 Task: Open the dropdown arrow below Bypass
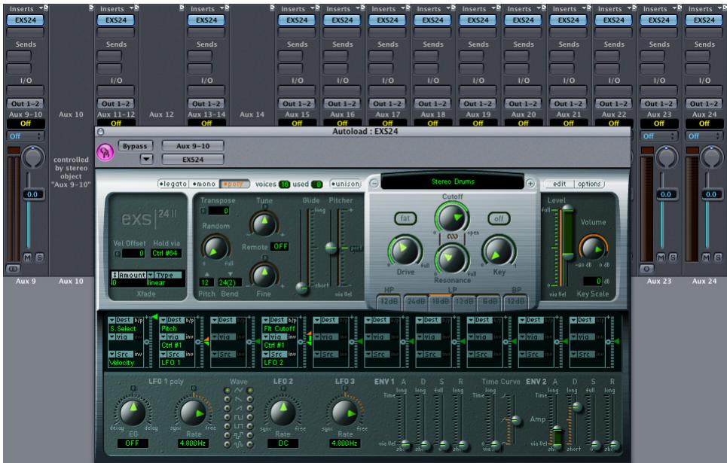146,159
